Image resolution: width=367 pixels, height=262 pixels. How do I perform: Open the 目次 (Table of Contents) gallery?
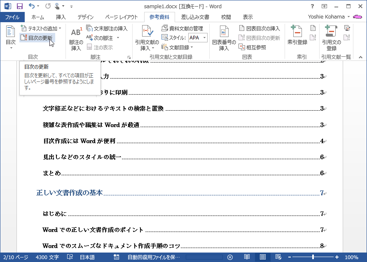click(11, 37)
